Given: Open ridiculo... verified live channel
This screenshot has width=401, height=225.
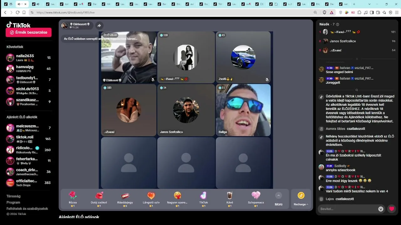Looking at the screenshot, I should 29,150.
